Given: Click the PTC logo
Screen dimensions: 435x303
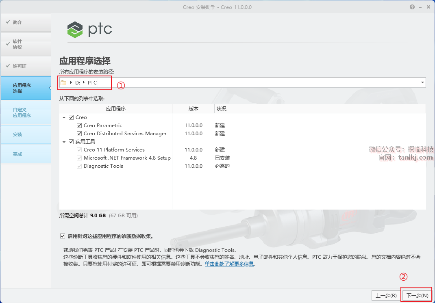Looking at the screenshot, I should pos(89,29).
